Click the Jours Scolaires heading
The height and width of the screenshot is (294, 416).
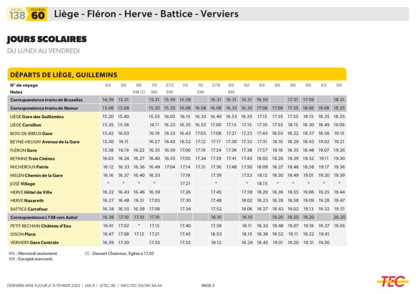click(47, 39)
